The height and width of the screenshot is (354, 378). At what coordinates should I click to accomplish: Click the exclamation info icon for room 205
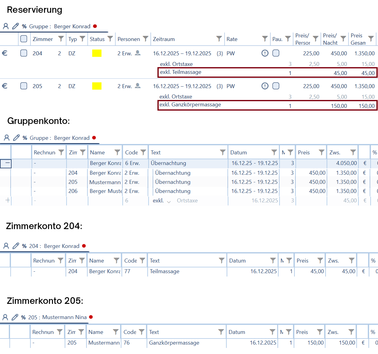[x=265, y=86]
